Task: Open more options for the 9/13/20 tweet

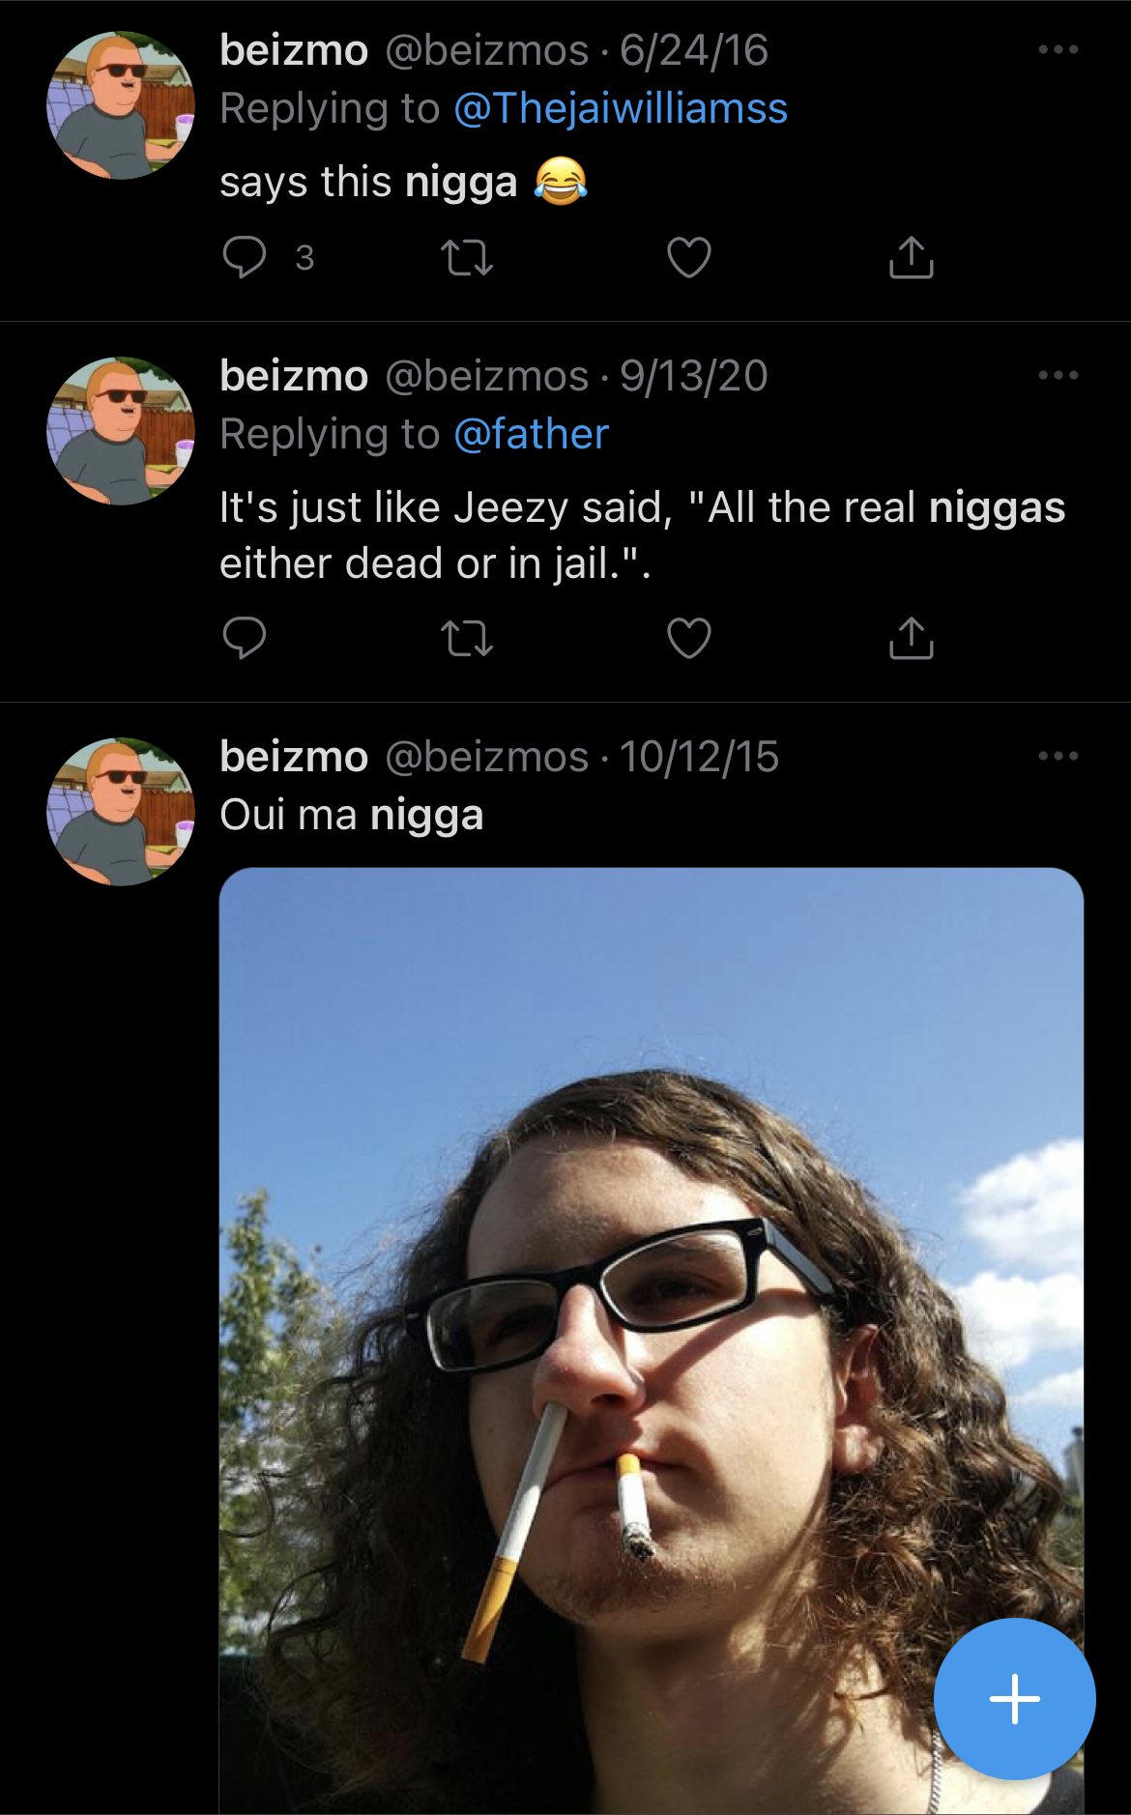Action: click(1058, 375)
